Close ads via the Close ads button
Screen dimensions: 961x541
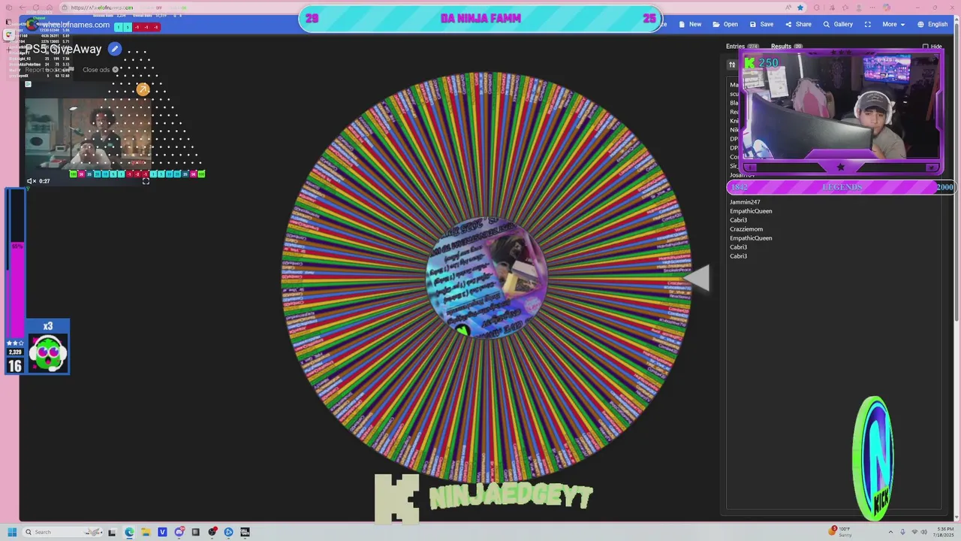pos(101,70)
